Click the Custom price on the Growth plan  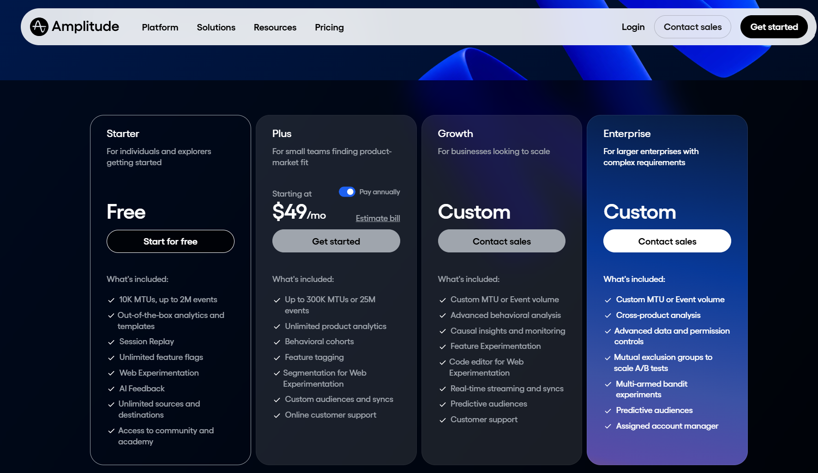pyautogui.click(x=474, y=212)
